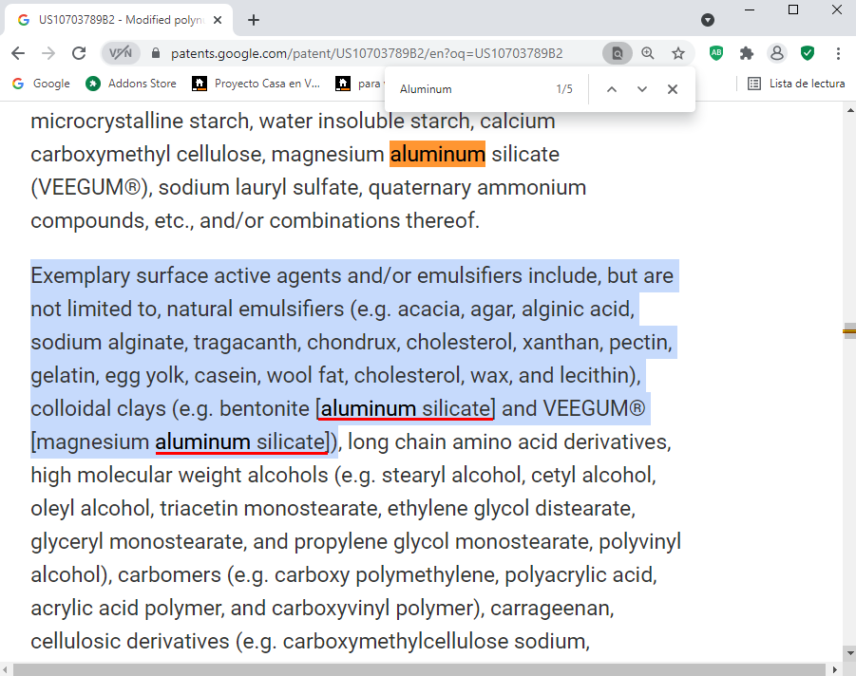Open the Extensions puzzle-piece menu
This screenshot has width=856, height=676.
click(x=747, y=53)
